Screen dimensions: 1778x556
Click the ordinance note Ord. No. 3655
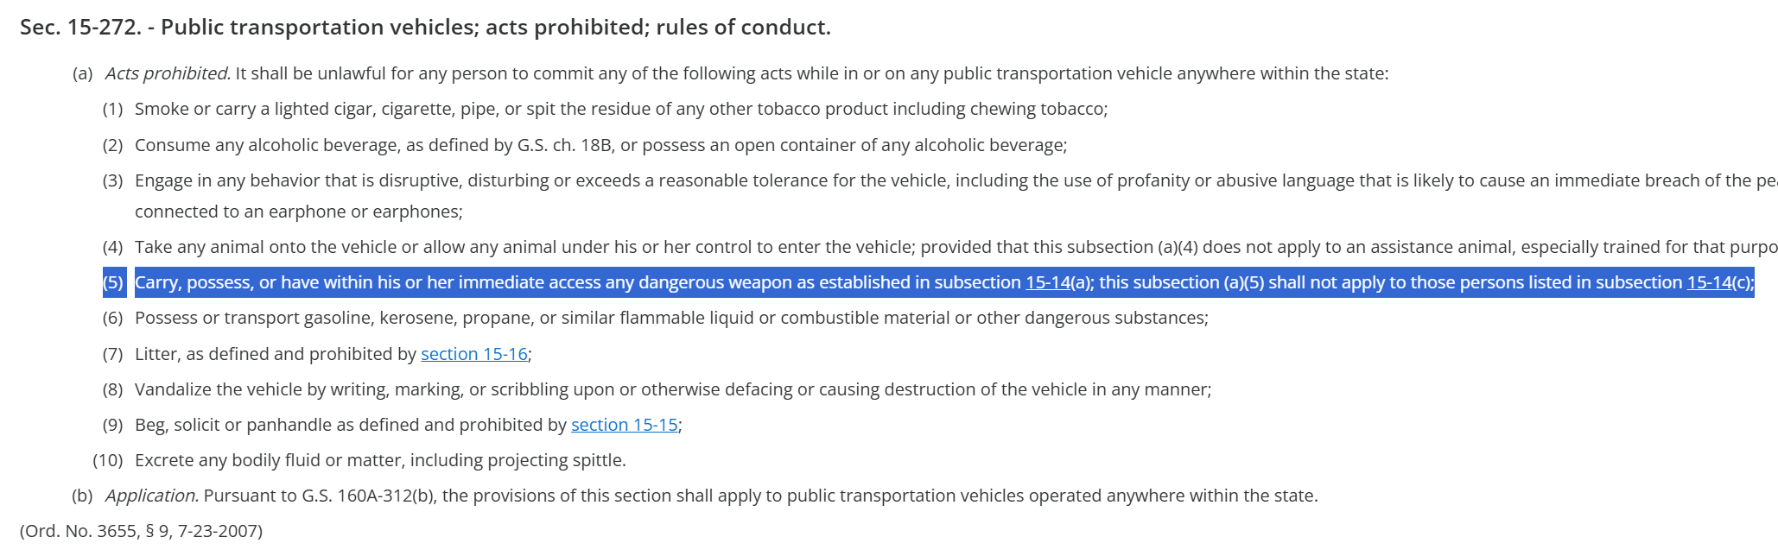click(141, 531)
